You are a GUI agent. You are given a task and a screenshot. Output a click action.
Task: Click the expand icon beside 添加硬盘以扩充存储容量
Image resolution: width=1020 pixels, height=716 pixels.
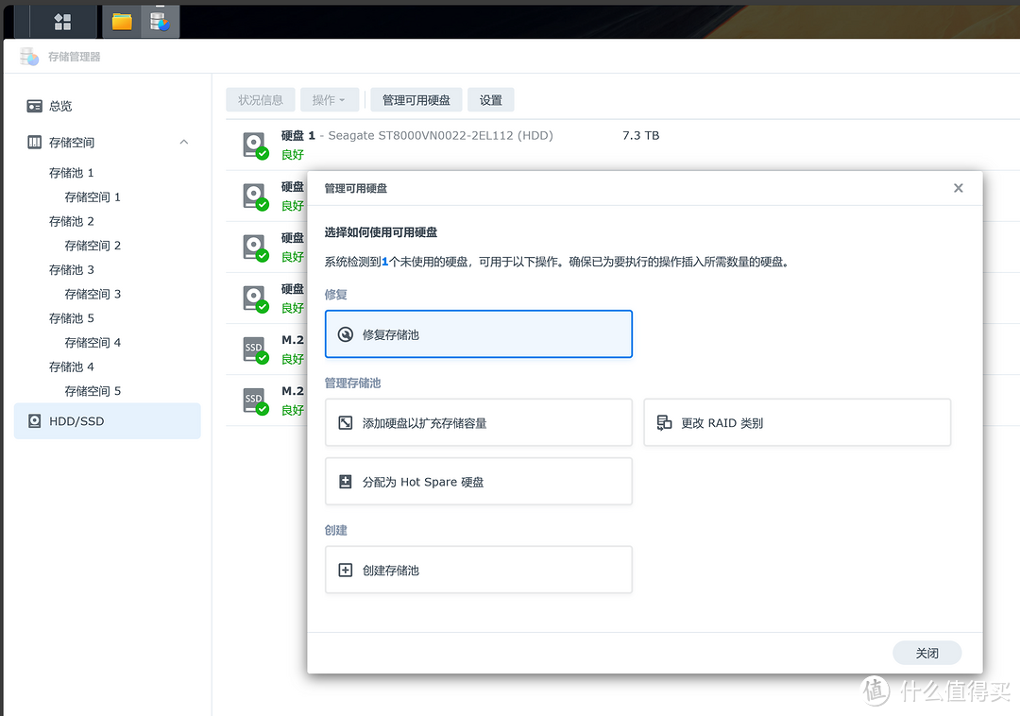(346, 423)
